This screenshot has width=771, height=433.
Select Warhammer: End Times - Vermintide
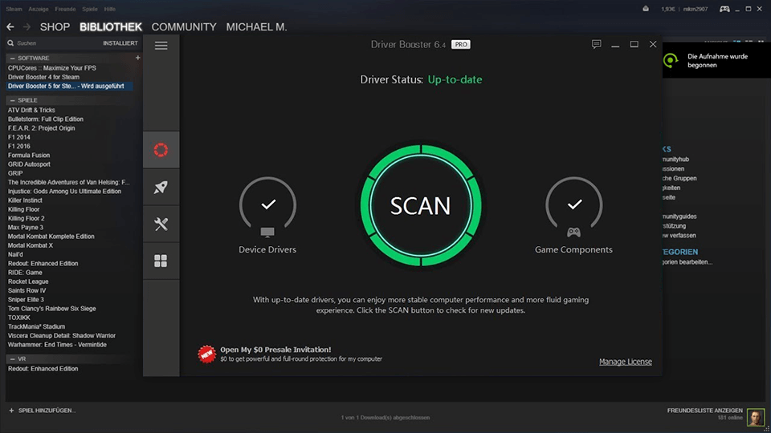click(x=57, y=345)
